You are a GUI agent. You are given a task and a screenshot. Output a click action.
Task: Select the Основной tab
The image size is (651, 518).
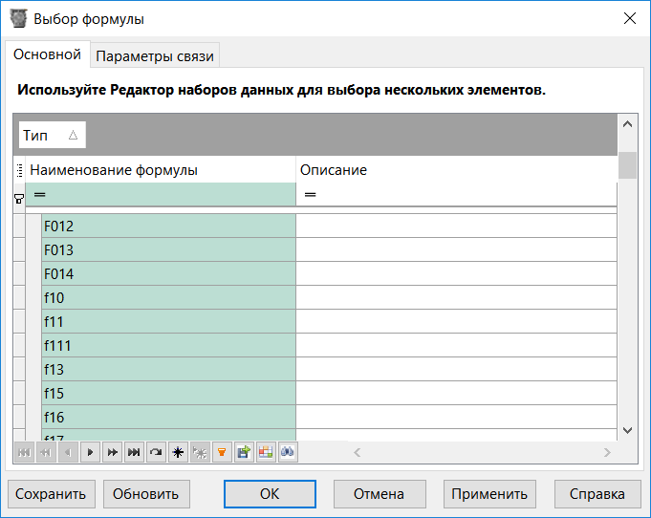pyautogui.click(x=47, y=55)
